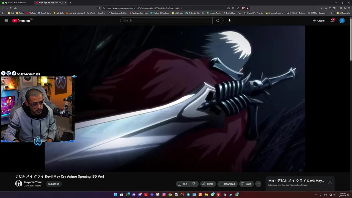
Task: Open Brave browser in the taskbar
Action: [x=218, y=195]
